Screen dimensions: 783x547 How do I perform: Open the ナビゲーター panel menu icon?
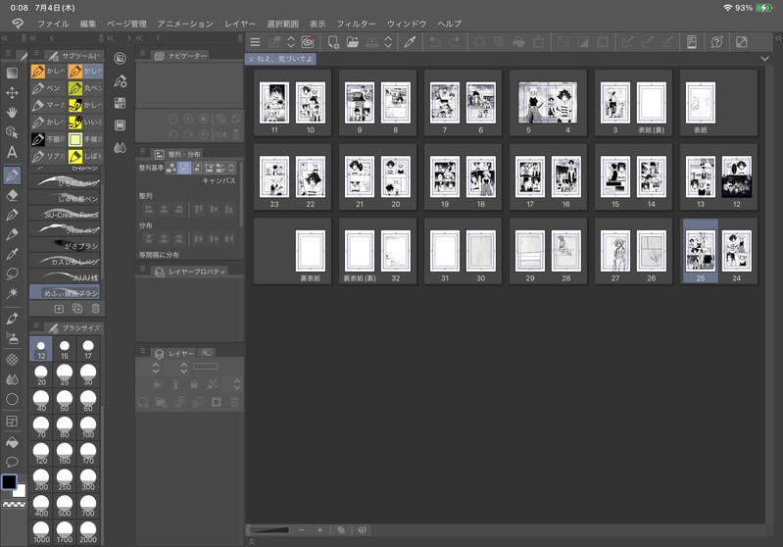pyautogui.click(x=142, y=53)
